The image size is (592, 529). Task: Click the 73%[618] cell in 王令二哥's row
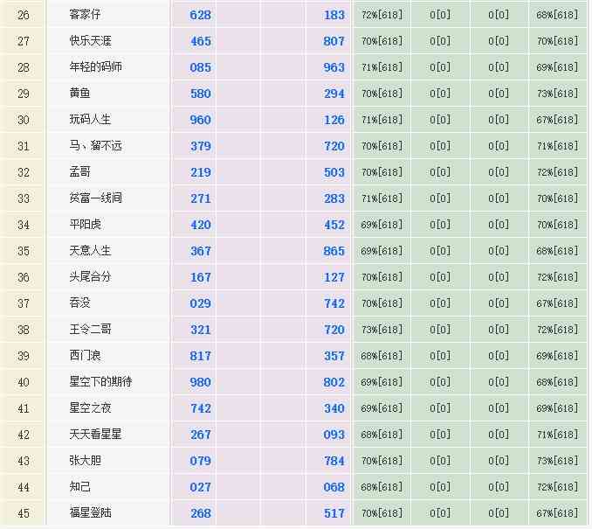click(382, 330)
